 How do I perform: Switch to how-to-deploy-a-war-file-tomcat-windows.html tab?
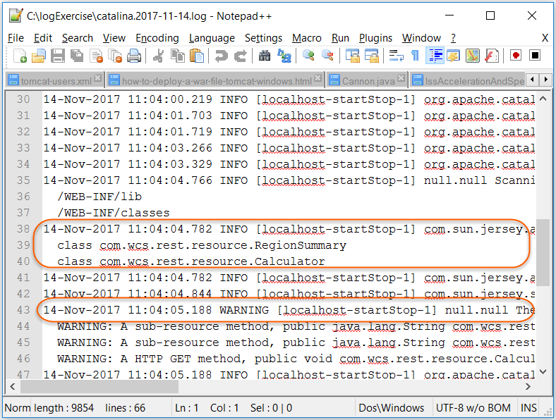click(215, 80)
